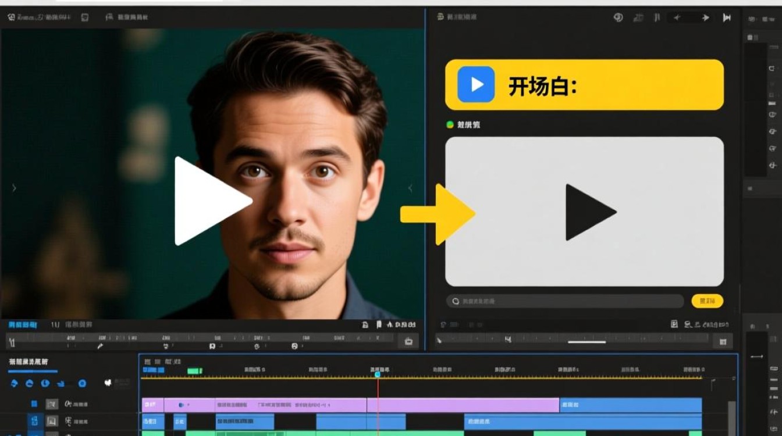Click the yellow button next to the search field
782x436 pixels.
(707, 301)
